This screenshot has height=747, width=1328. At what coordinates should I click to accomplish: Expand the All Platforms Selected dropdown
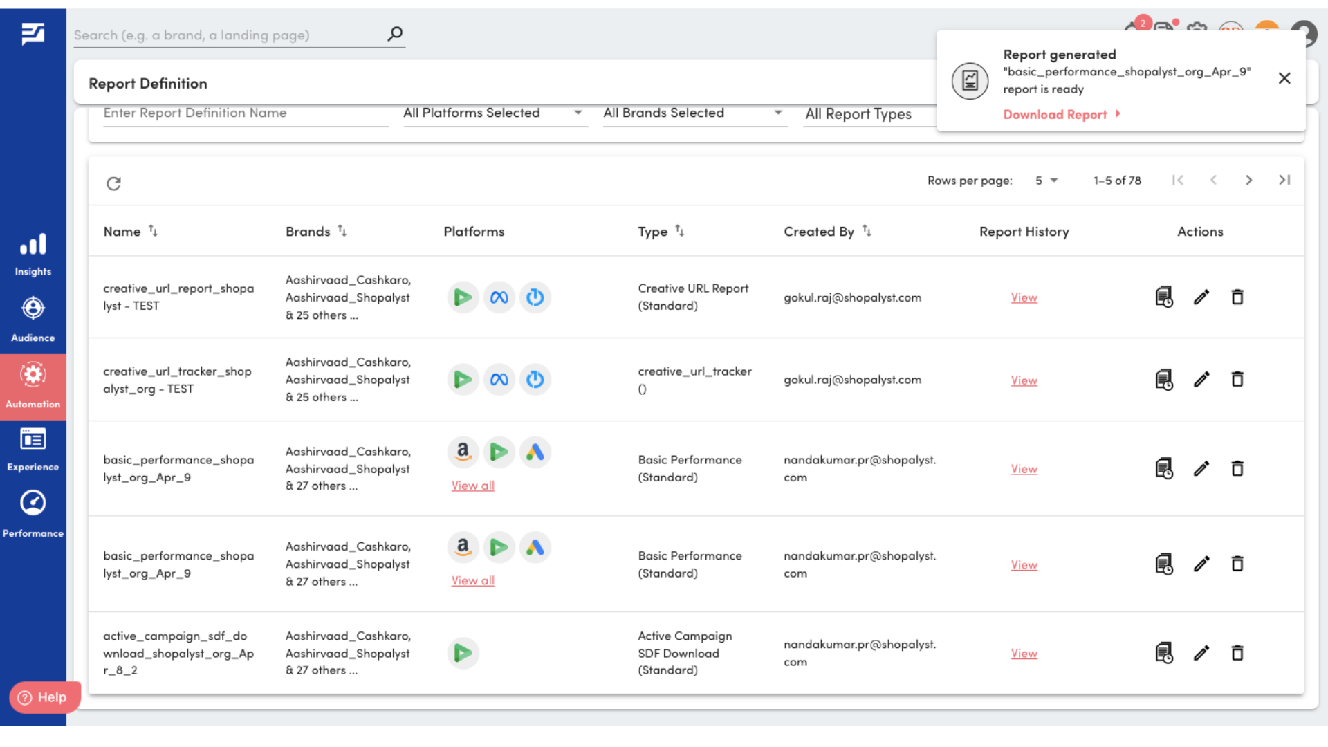(x=495, y=113)
